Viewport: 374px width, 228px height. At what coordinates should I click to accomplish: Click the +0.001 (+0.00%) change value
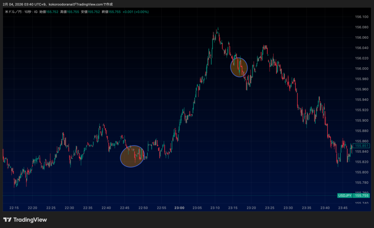coord(135,12)
